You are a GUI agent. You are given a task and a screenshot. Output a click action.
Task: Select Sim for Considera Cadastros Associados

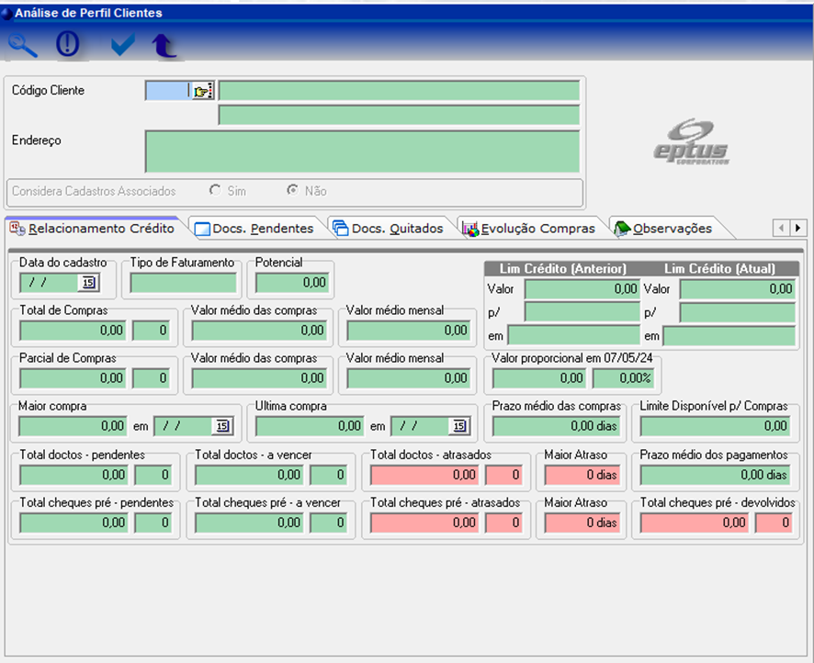coord(215,191)
